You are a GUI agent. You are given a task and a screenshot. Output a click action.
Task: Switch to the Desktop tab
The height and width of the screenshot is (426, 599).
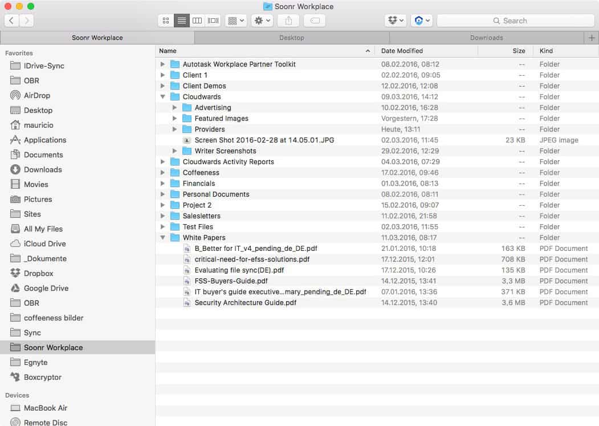click(x=292, y=38)
